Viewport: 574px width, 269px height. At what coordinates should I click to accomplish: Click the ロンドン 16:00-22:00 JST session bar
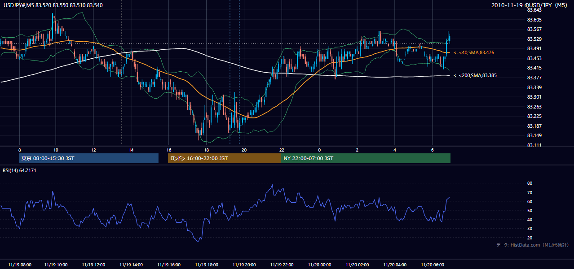224,158
